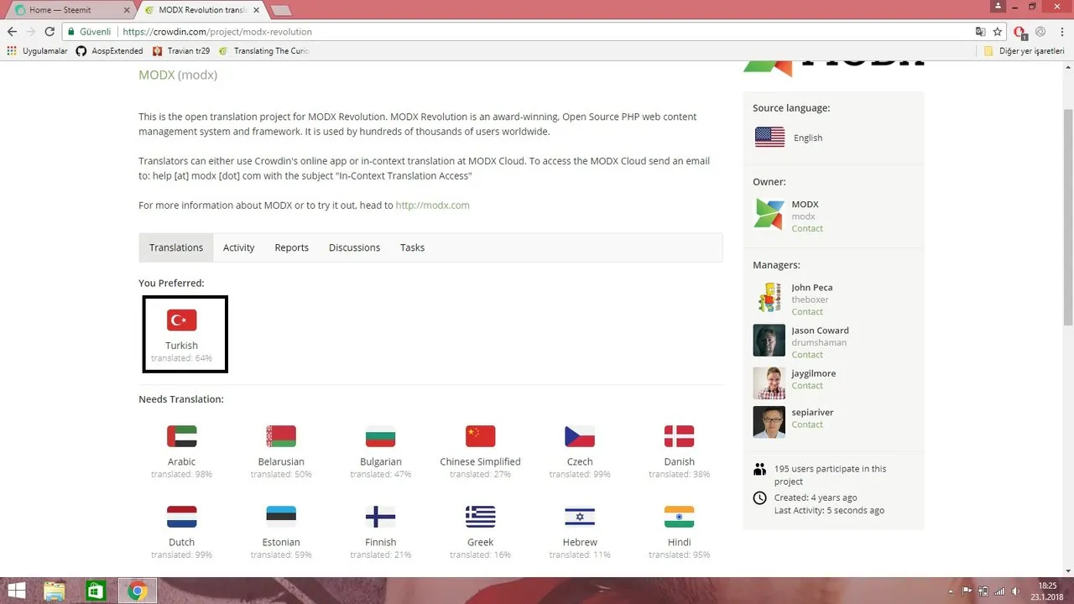
Task: Open a new browser tab
Action: pos(281,10)
